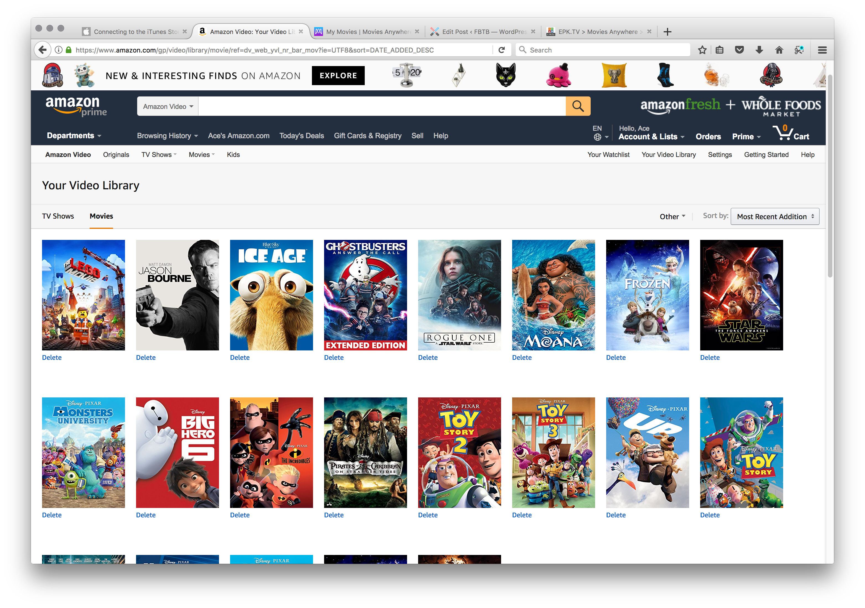Delete Jason Bourne from library

(145, 358)
